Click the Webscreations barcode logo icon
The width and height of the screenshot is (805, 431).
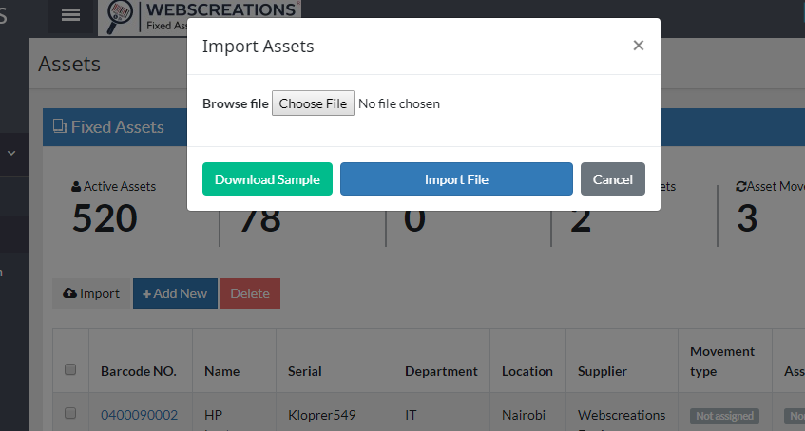tap(119, 17)
